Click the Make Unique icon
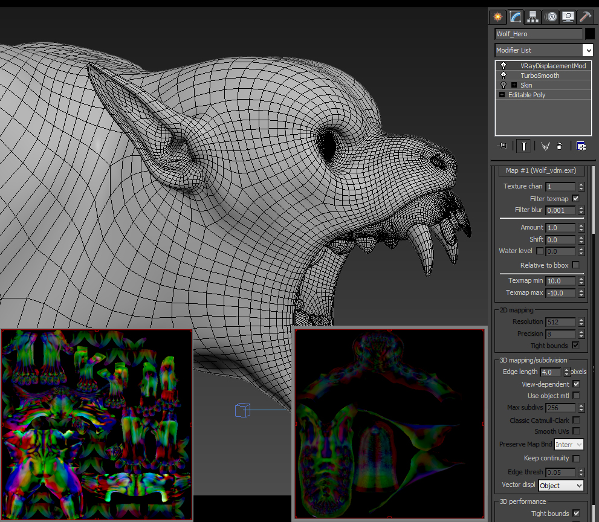Screen dimensions: 599x522 [x=545, y=146]
